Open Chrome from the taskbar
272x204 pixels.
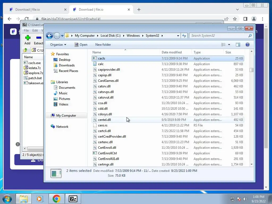coord(56,199)
